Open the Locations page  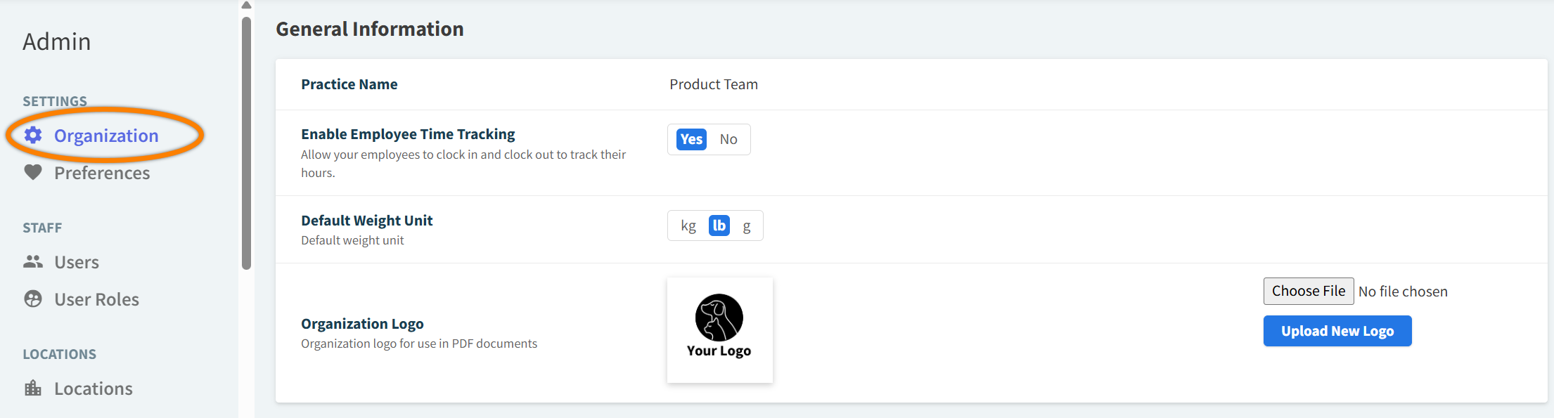[x=94, y=388]
